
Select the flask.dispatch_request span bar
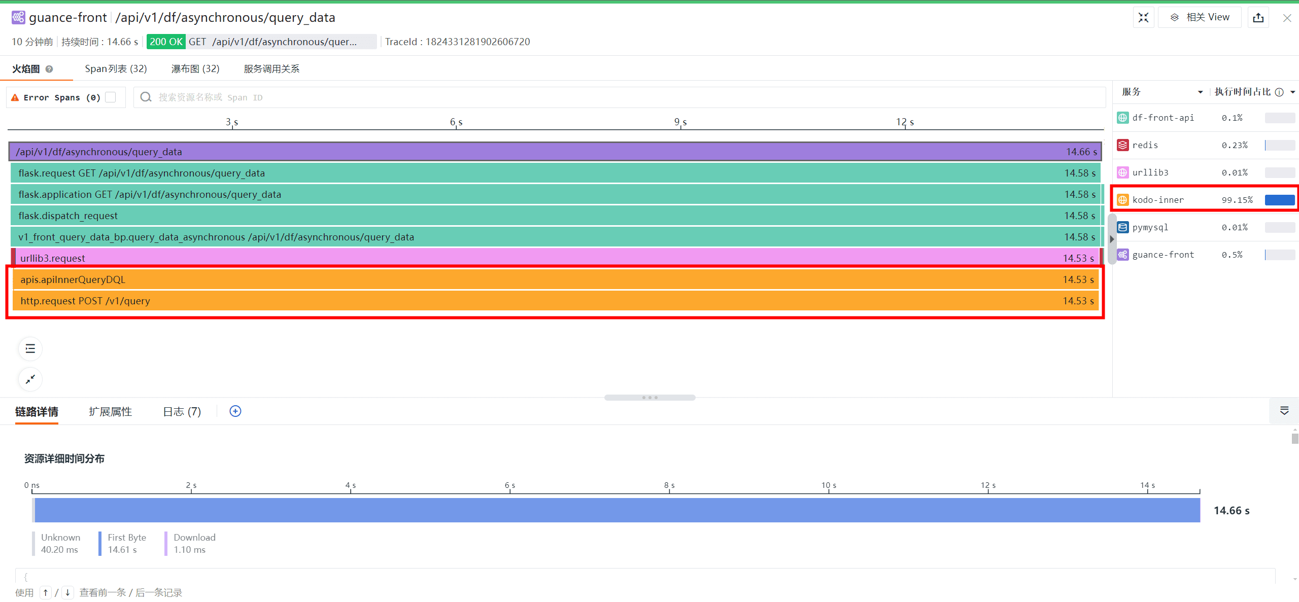[x=555, y=216]
